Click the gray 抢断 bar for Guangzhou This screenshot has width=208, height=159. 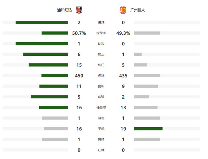tap(146, 86)
